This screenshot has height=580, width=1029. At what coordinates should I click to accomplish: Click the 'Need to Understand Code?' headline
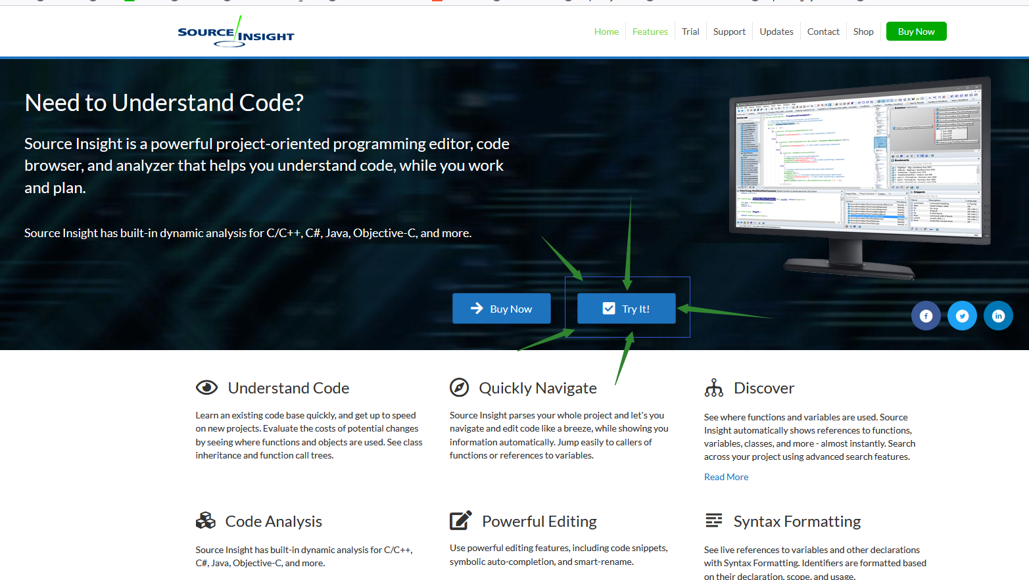(164, 102)
